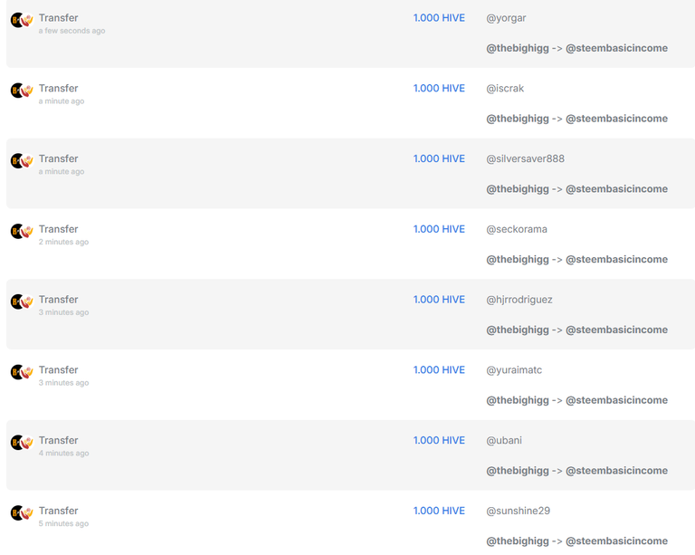Open the 1.000 HIVE amount for @seckorama
The height and width of the screenshot is (555, 695).
point(439,229)
